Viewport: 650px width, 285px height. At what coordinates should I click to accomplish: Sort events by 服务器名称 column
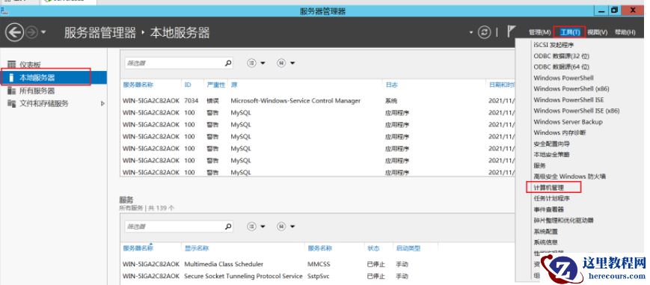click(138, 85)
